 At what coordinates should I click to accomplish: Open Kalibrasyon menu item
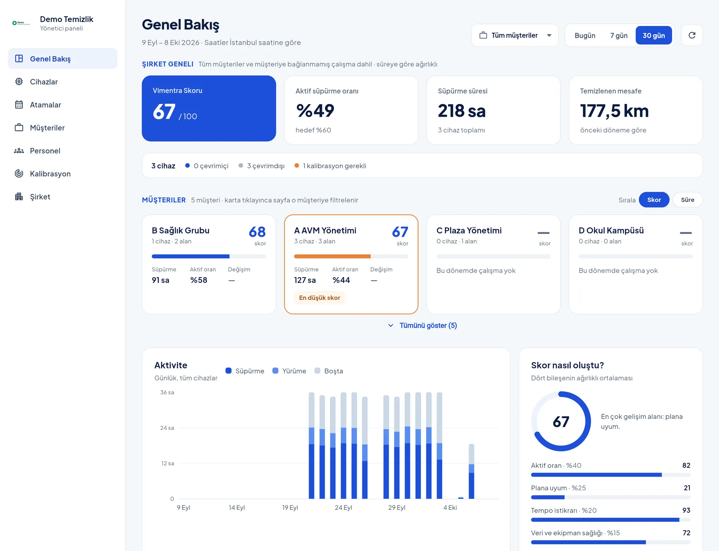point(63,174)
